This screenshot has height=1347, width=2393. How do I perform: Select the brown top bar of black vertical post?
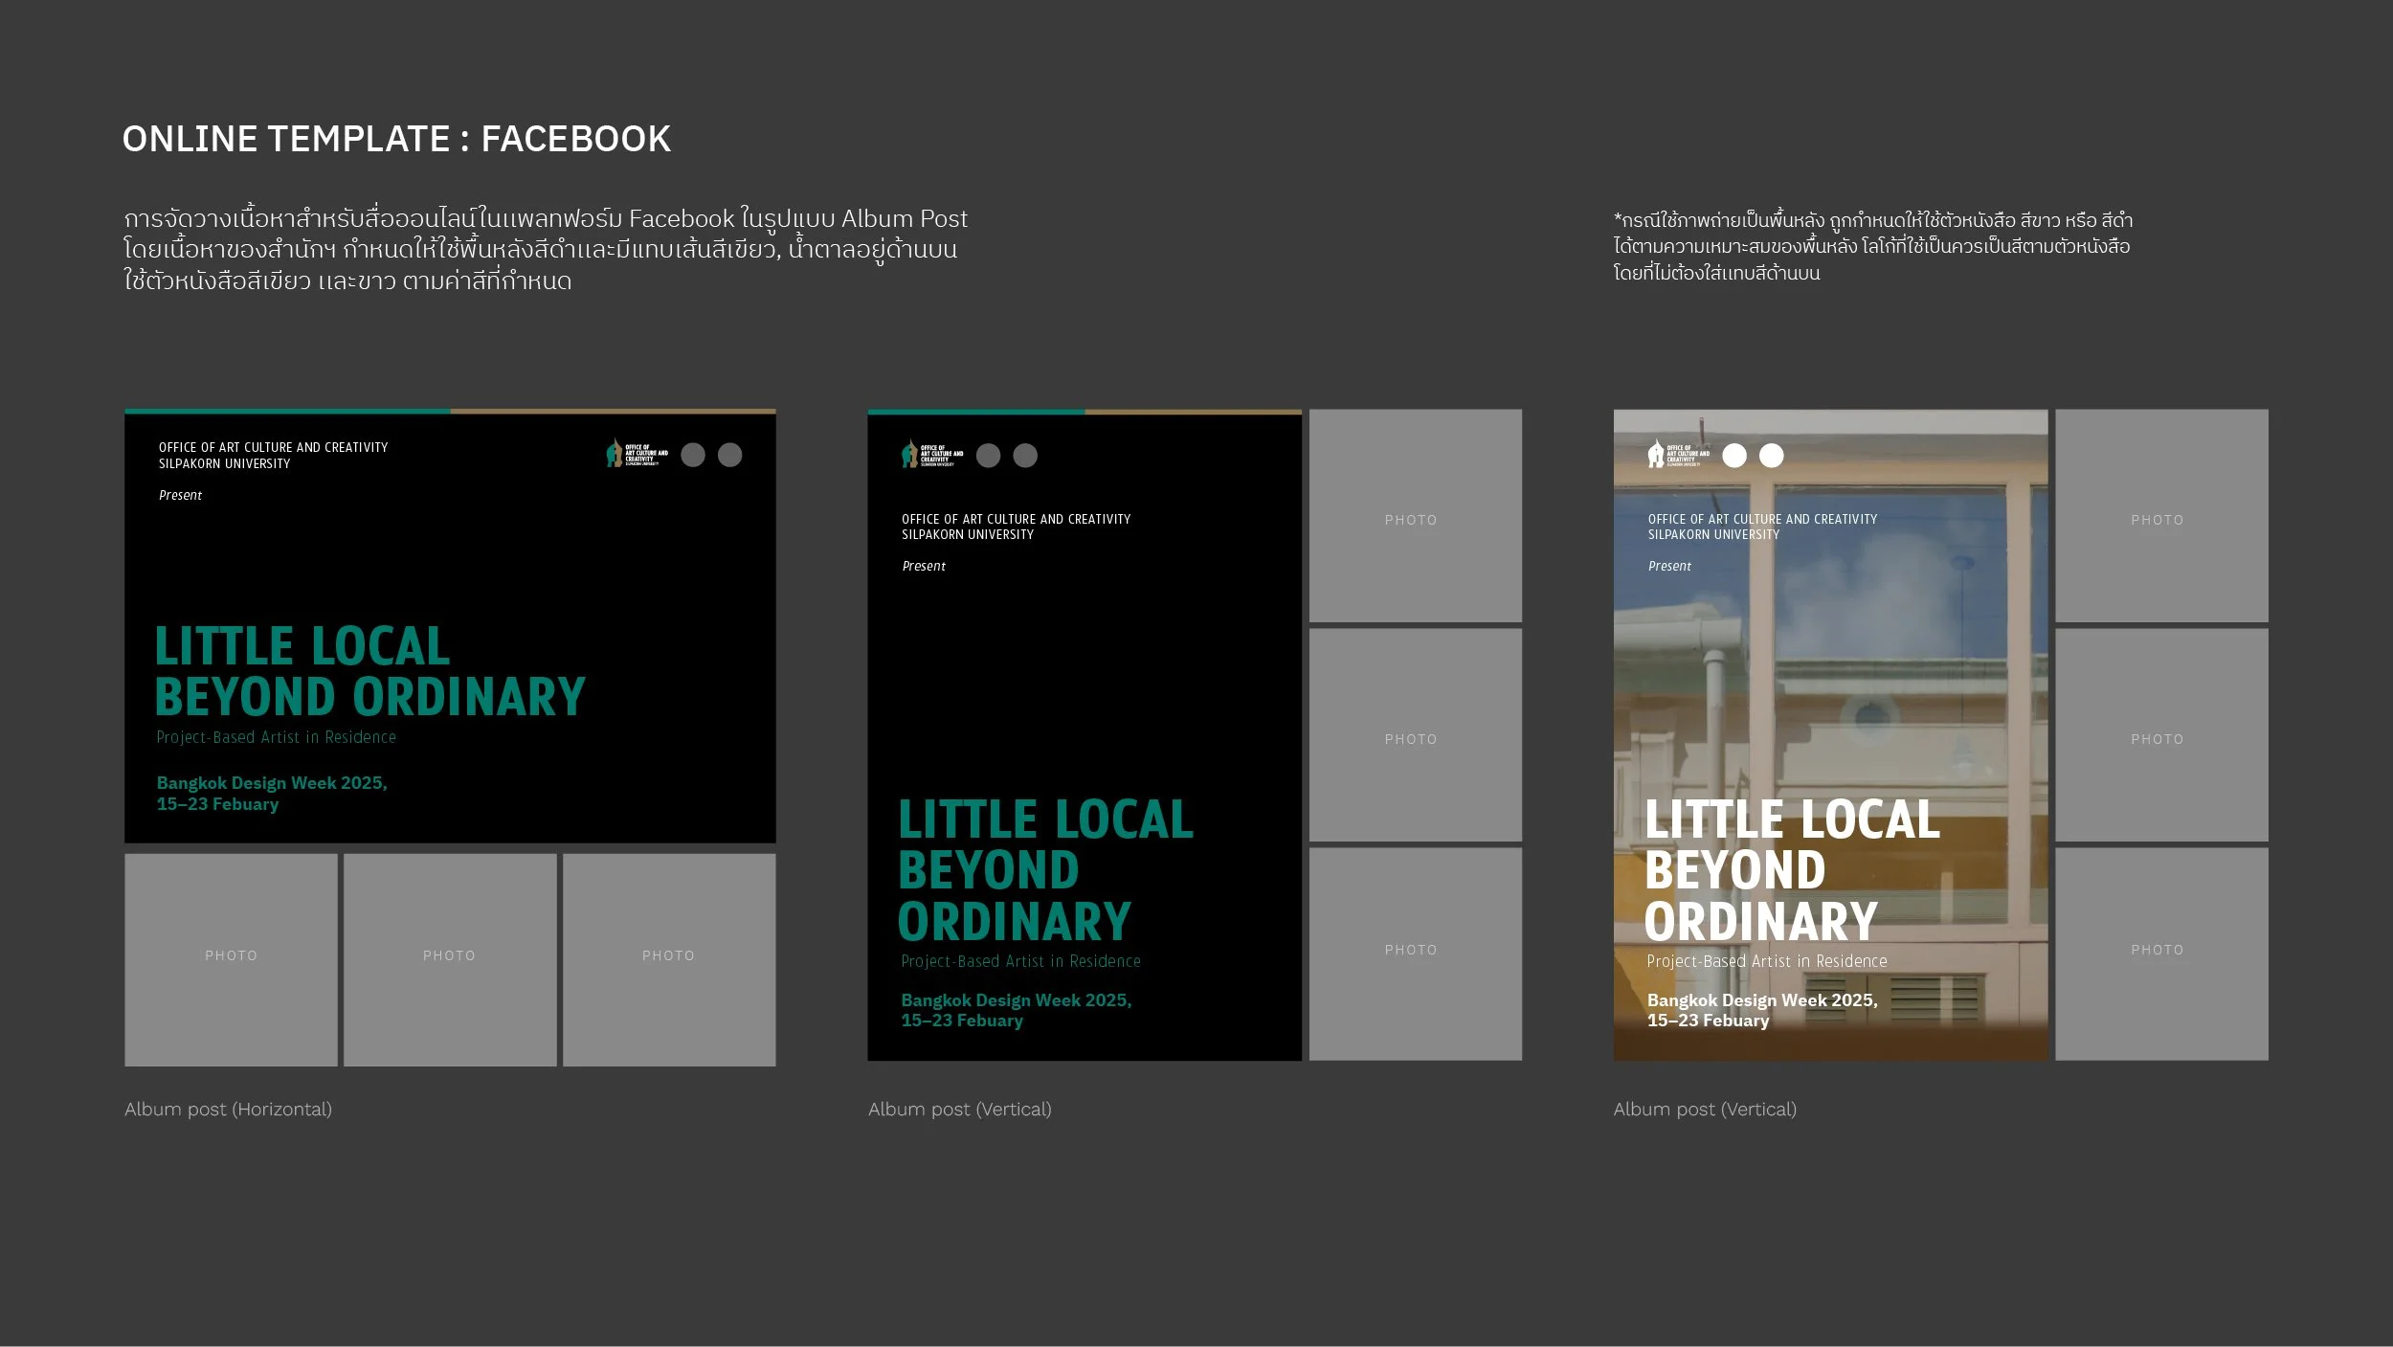pyautogui.click(x=1193, y=413)
